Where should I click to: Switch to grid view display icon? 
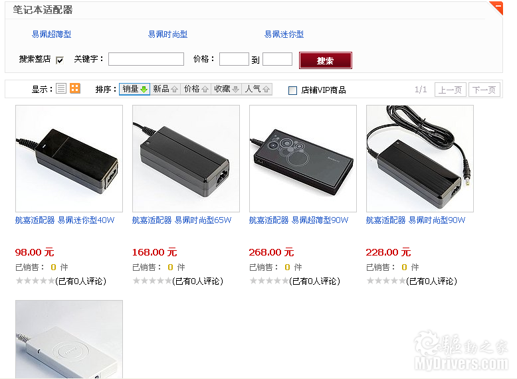[x=75, y=88]
